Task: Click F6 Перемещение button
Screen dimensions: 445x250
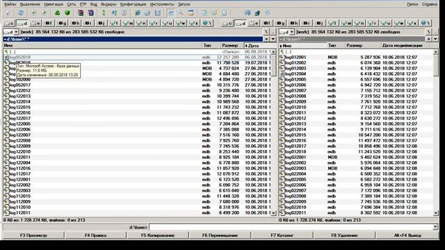Action: coord(220,235)
